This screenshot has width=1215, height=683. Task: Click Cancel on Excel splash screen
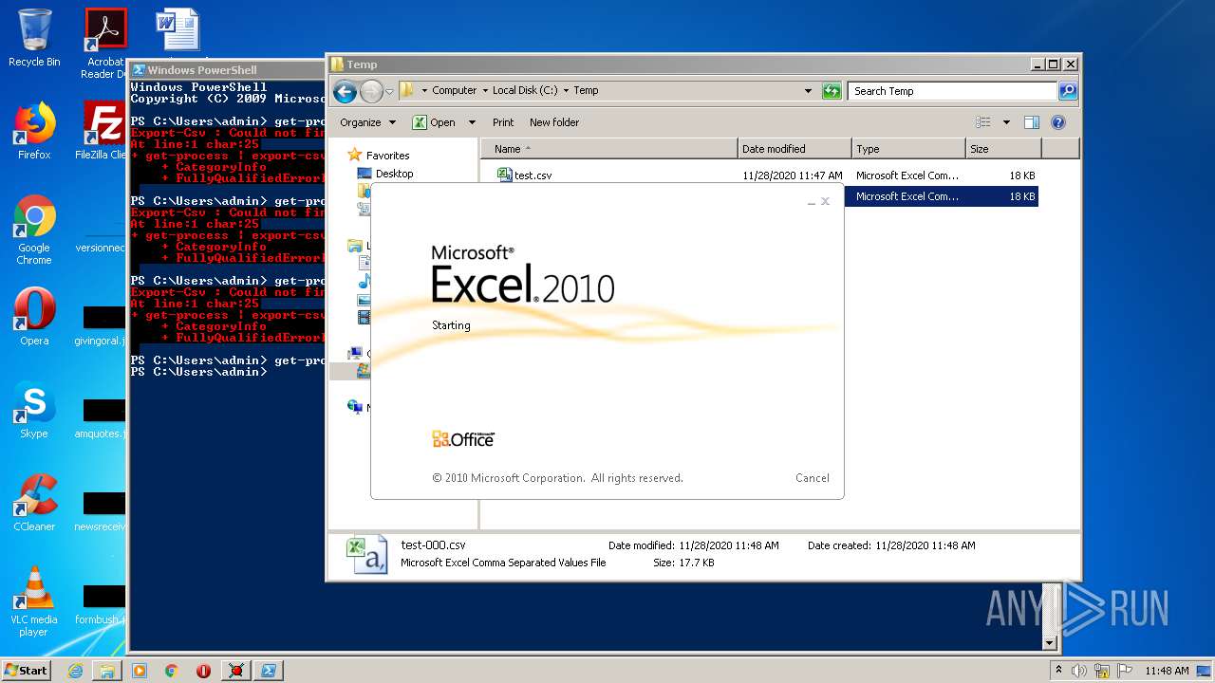coord(812,478)
